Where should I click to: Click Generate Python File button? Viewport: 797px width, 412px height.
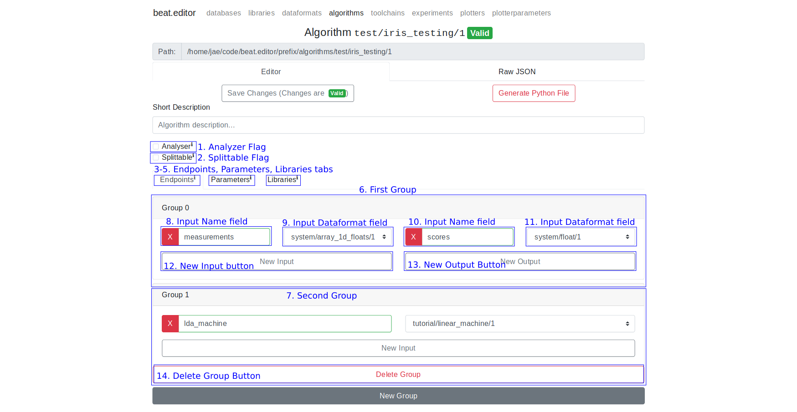point(534,93)
